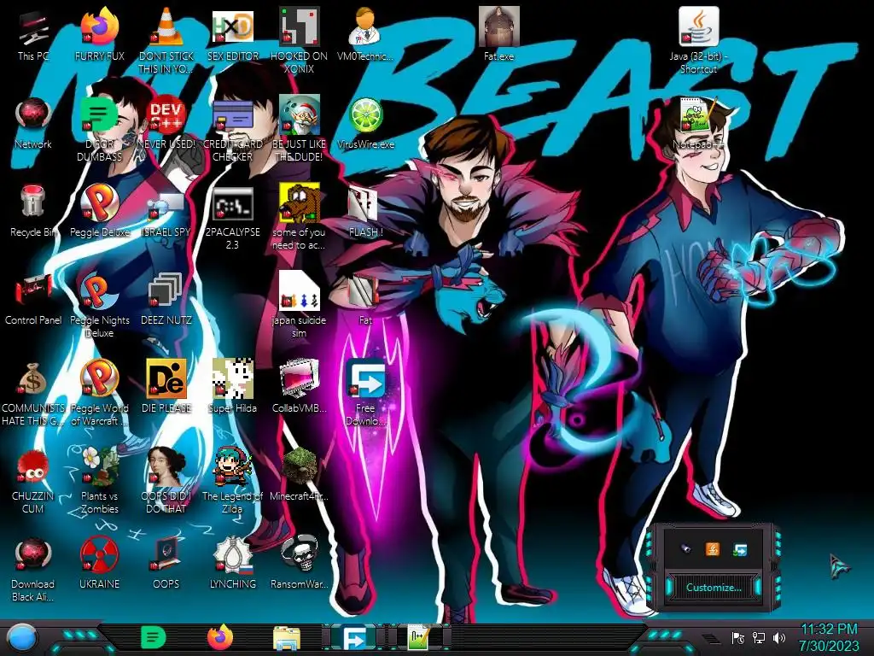Open BE JUST LIKE THE DUDE! icon
The width and height of the screenshot is (874, 656).
(x=299, y=128)
